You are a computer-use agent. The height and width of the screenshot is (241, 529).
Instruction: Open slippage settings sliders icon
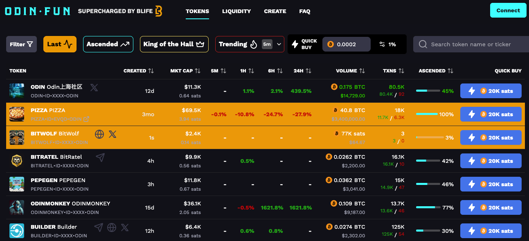point(382,44)
